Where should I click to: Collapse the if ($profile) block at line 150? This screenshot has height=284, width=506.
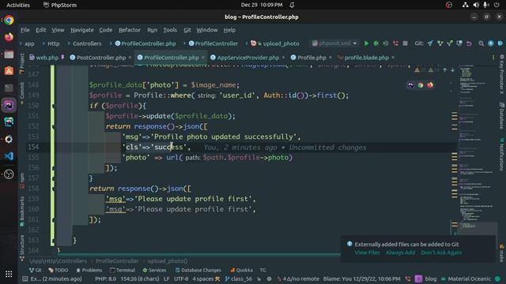pyautogui.click(x=53, y=106)
